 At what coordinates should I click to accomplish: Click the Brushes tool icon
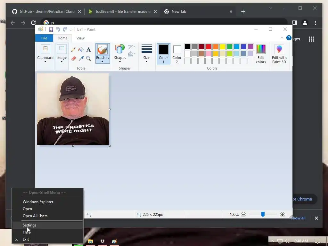(x=102, y=49)
